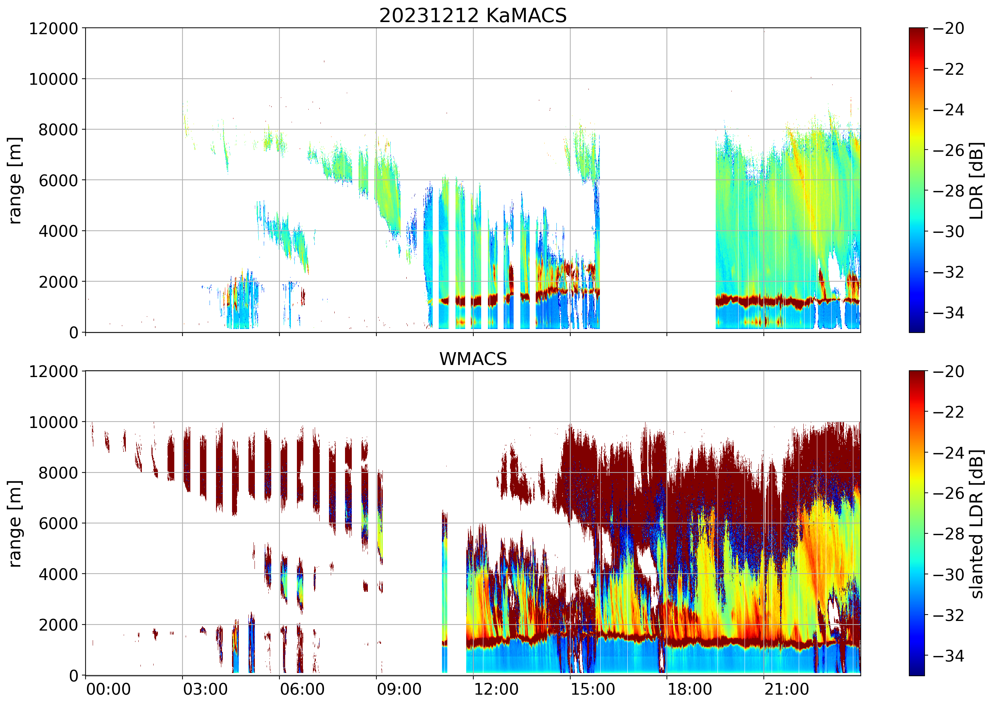Screen dimensions: 993x705
Task: Click the top plot 6000 y-axis label
Action: pos(58,181)
